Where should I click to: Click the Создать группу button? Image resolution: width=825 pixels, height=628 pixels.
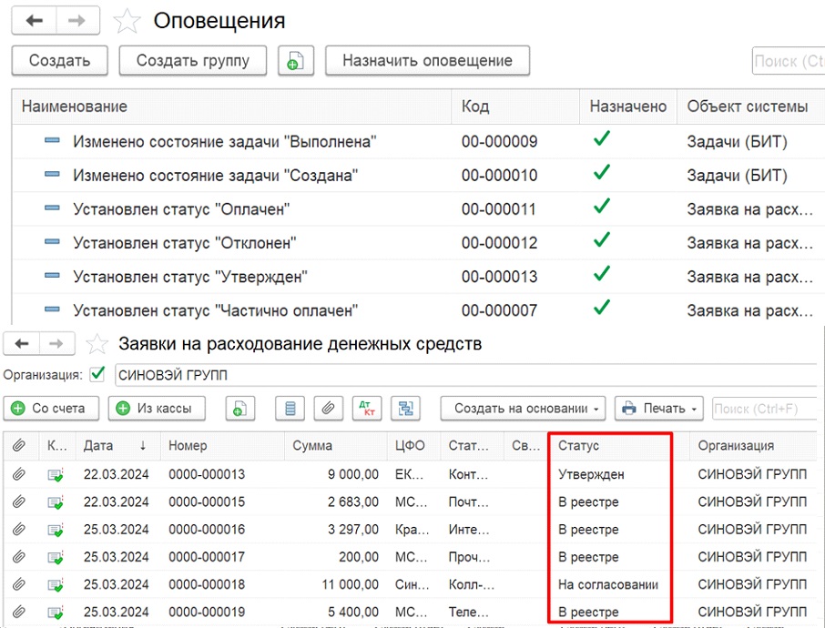coord(193,61)
